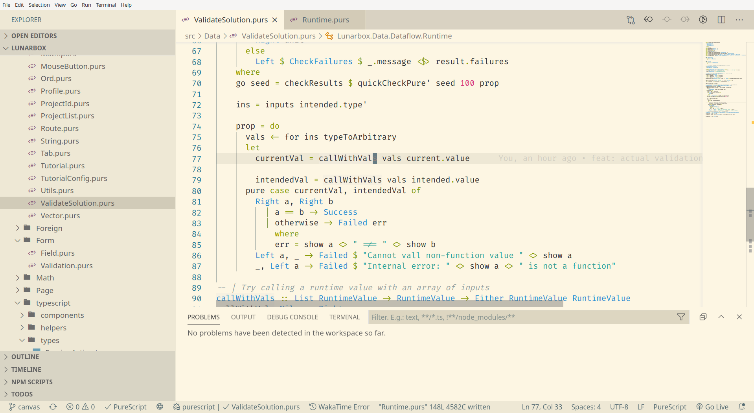Switch to the OUTPUT panel tab

pyautogui.click(x=243, y=317)
